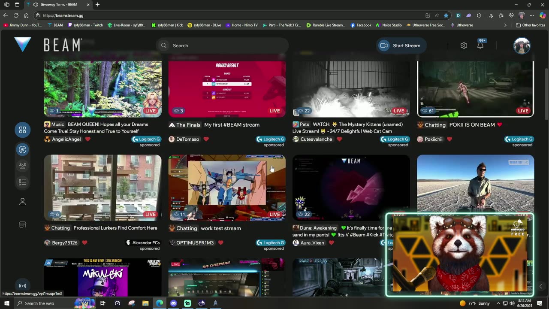This screenshot has width=549, height=309.
Task: Open Copilot in the browser toolbar
Action: pyautogui.click(x=542, y=15)
